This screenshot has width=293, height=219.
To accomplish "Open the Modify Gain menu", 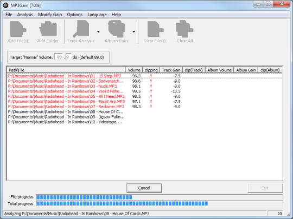I will click(50, 15).
